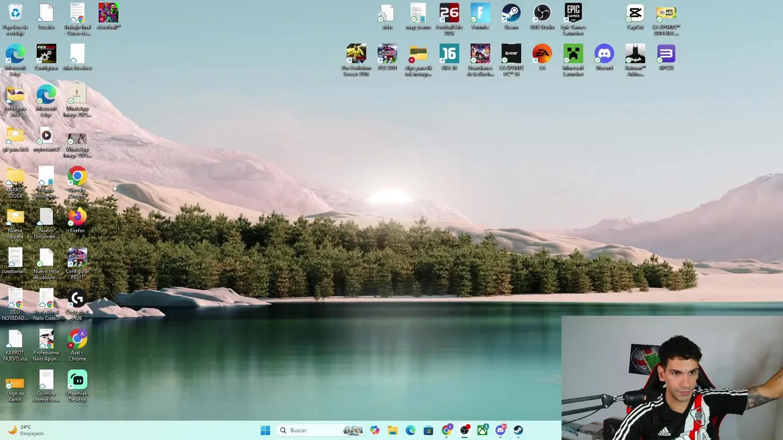Open the gif para kick folder
The height and width of the screenshot is (440, 783).
point(15,140)
